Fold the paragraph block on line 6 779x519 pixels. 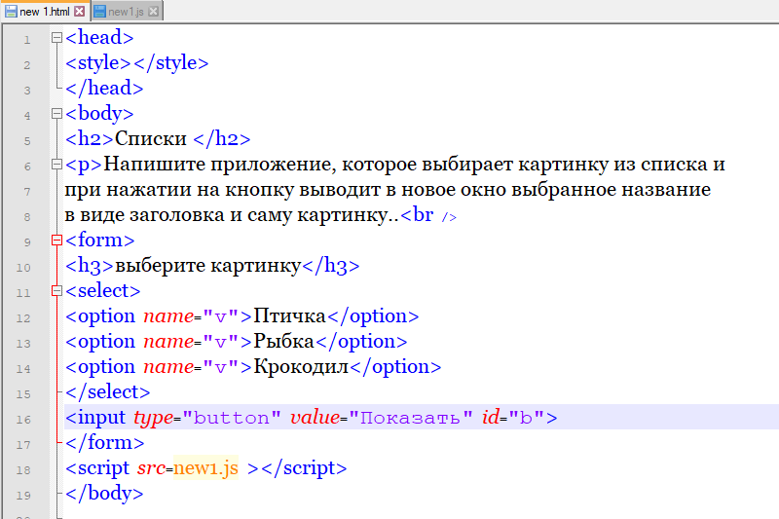pyautogui.click(x=56, y=166)
